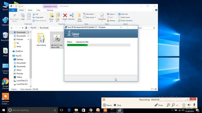Select OneDrive in navigation pane
Screen dimensions: 202x113
click(19, 51)
